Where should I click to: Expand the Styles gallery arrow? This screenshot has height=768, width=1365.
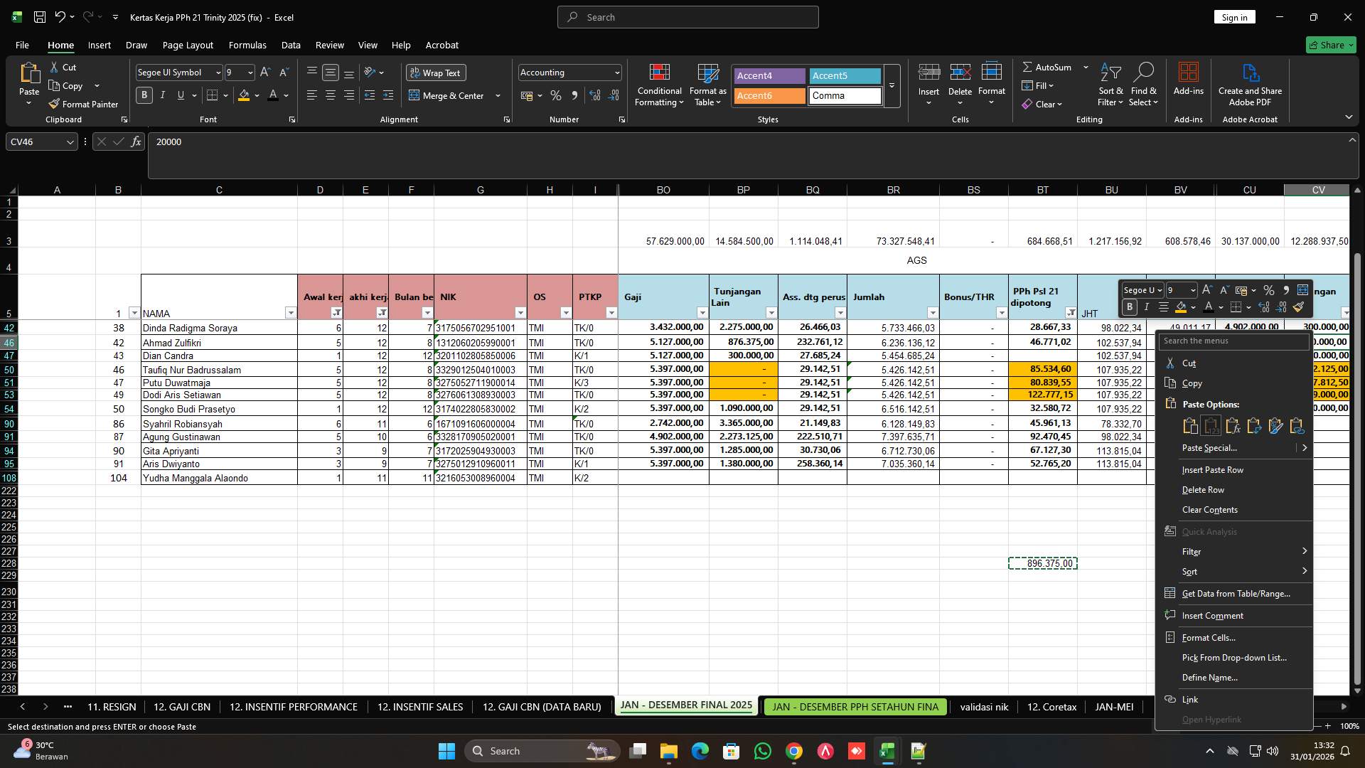click(891, 86)
